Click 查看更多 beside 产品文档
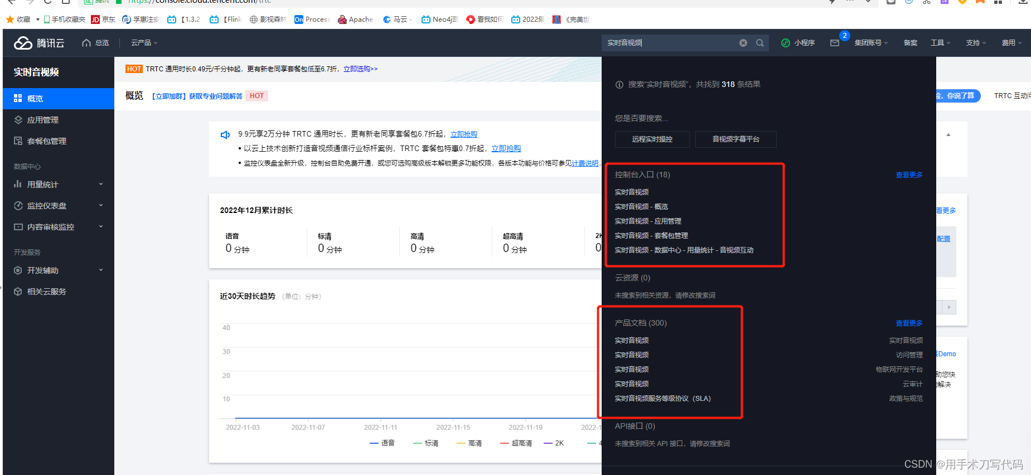1031x475 pixels. [x=909, y=323]
